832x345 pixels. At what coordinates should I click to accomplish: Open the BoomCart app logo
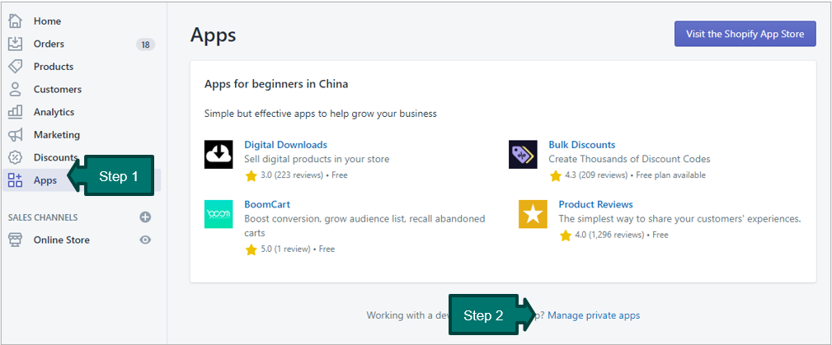point(219,214)
